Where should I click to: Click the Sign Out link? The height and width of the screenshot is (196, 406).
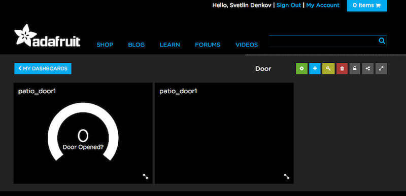(289, 6)
